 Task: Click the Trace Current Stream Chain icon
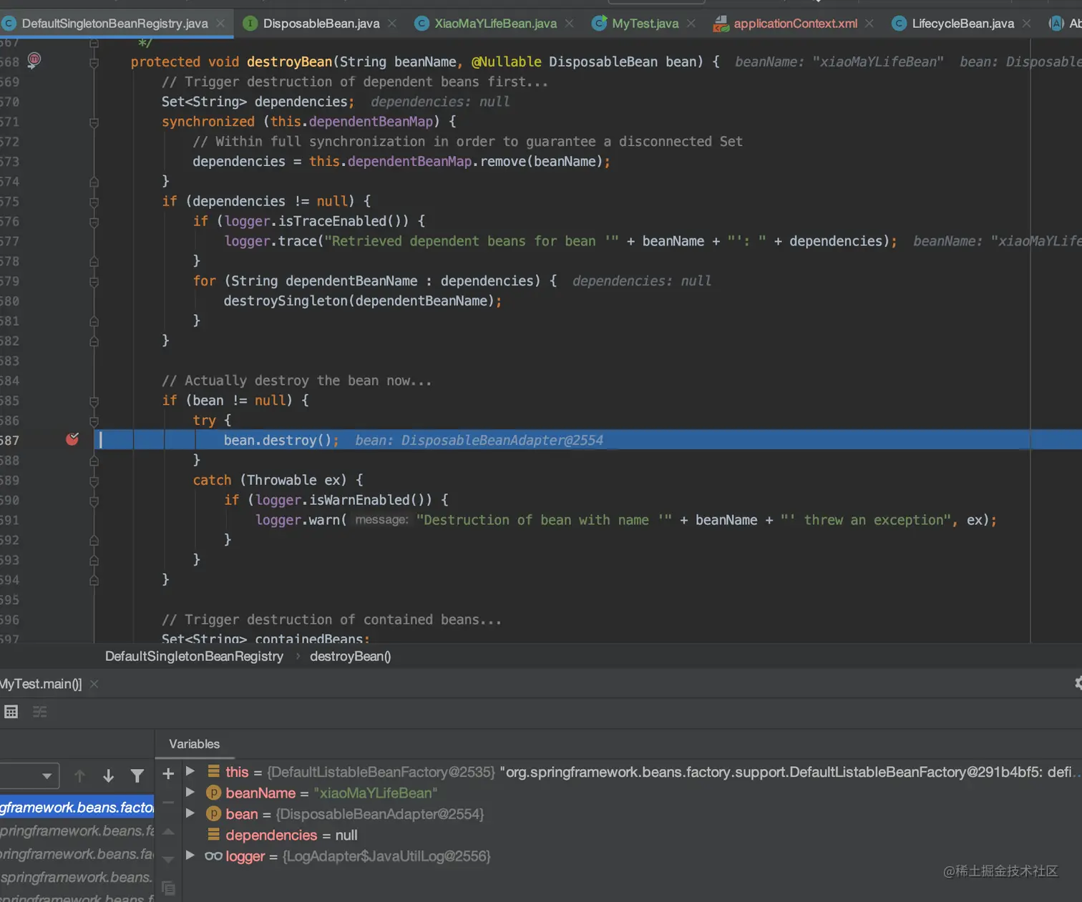[39, 712]
